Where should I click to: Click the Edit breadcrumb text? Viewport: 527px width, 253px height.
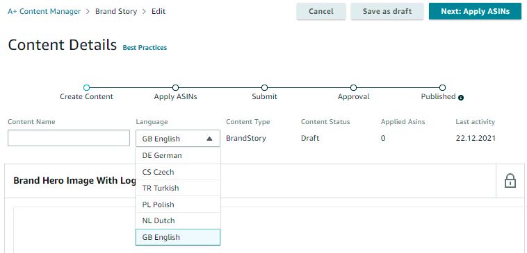(x=159, y=11)
